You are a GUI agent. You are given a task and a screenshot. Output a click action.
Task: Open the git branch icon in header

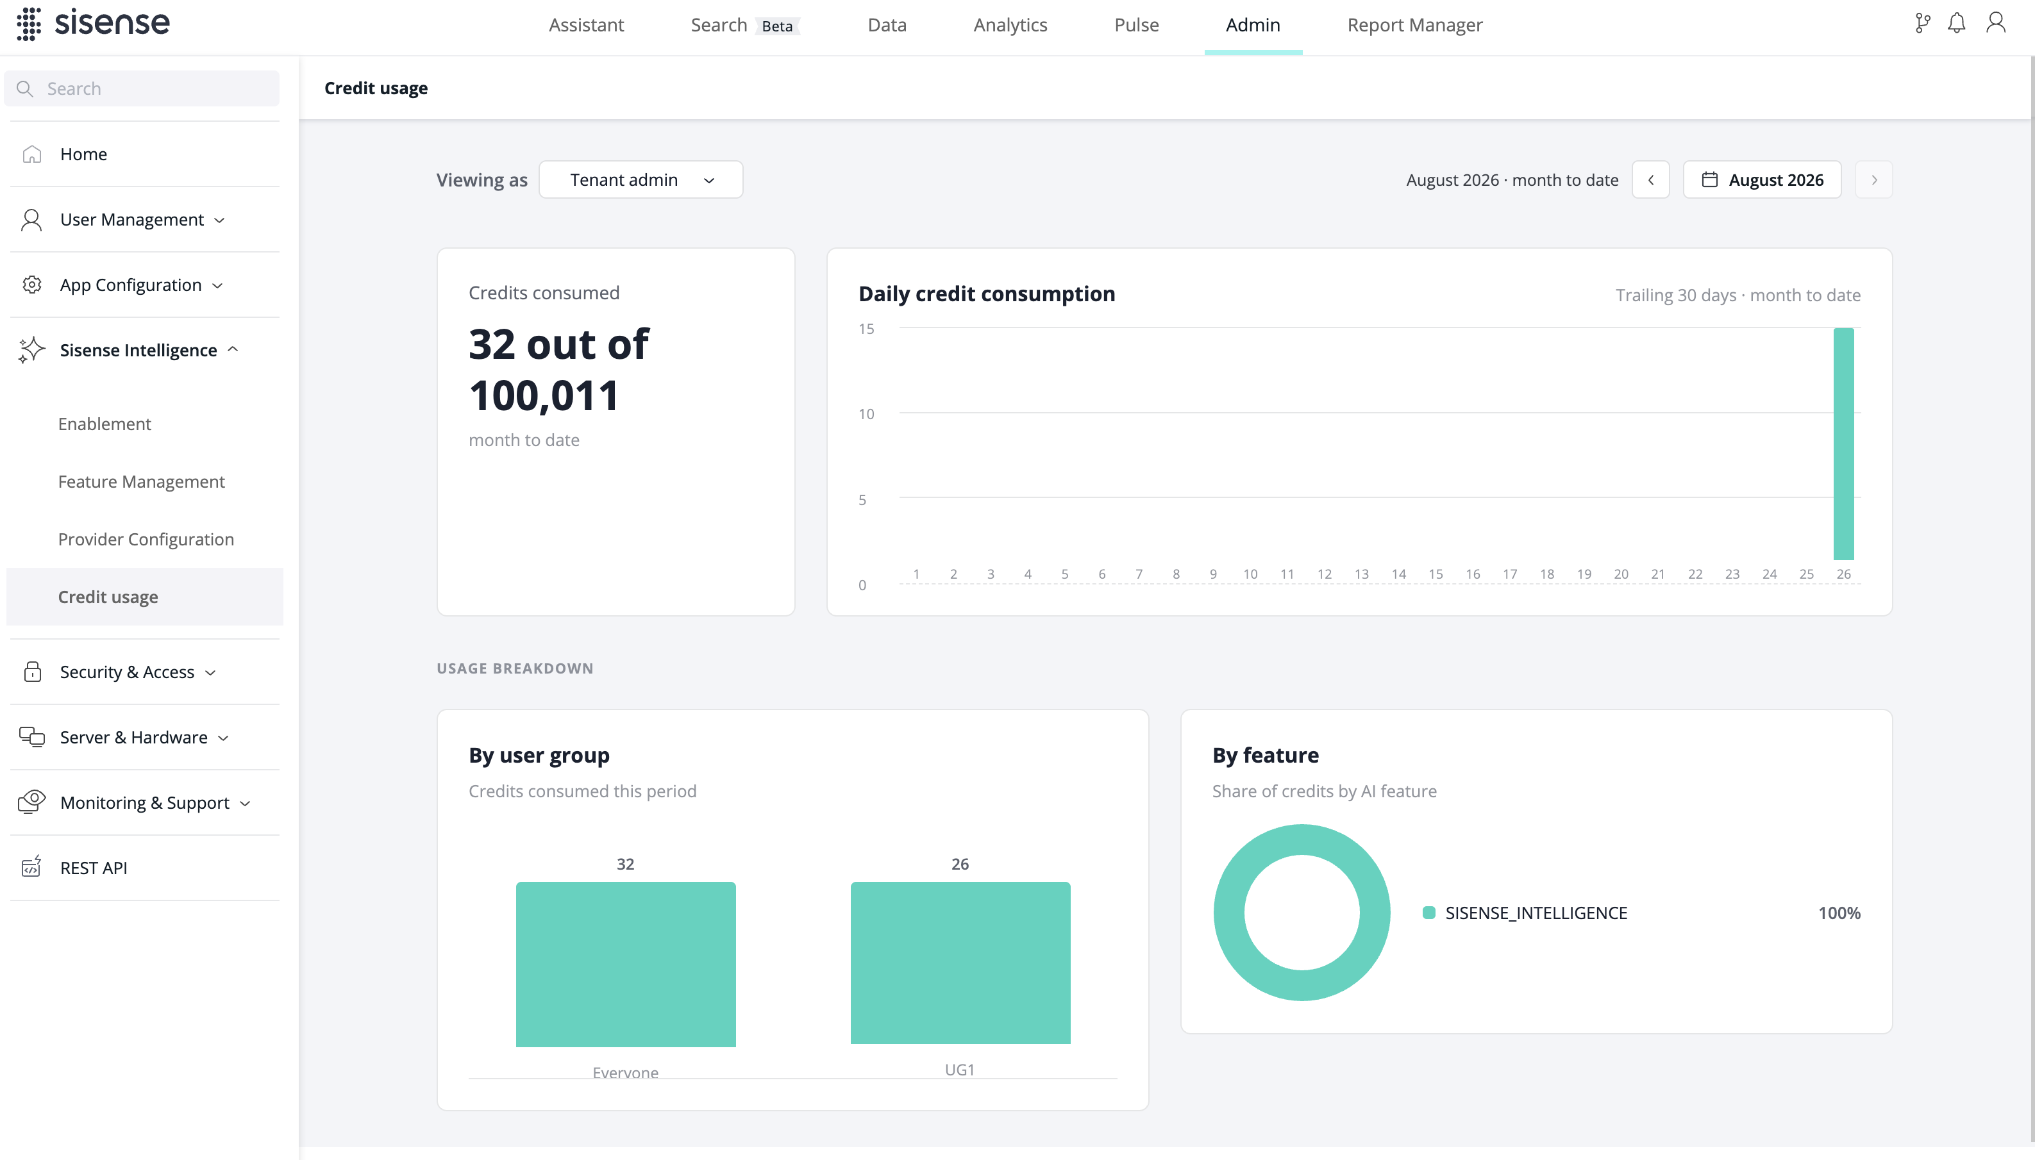click(x=1923, y=23)
